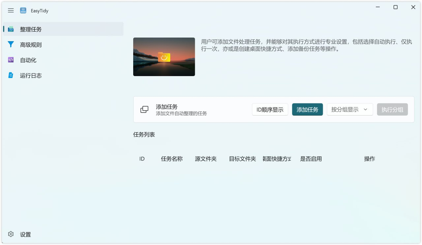Click the EasyTidy app logo icon

[x=23, y=11]
